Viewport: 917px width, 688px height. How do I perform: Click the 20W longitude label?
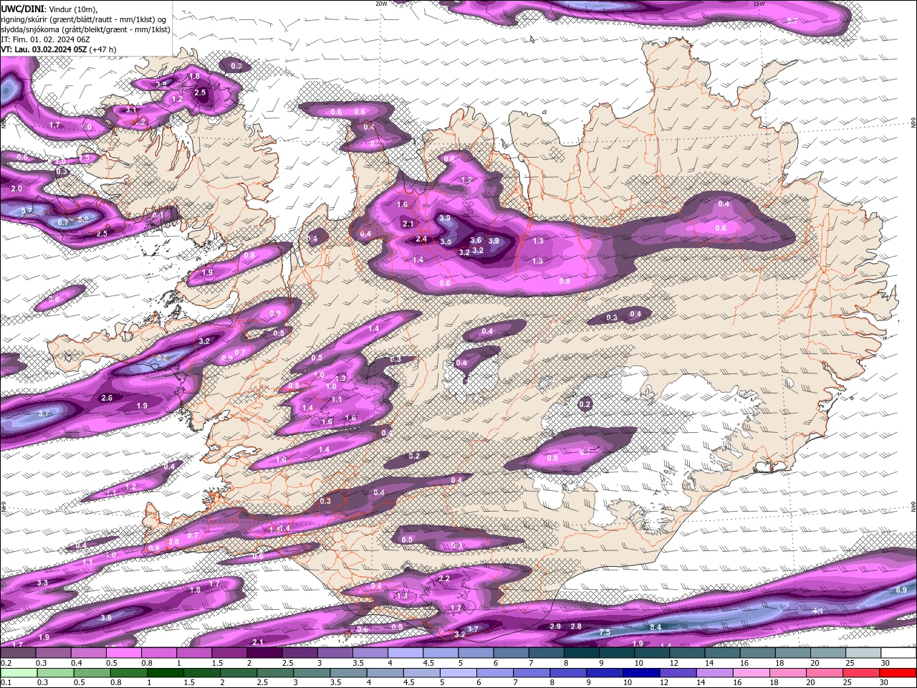pyautogui.click(x=382, y=4)
